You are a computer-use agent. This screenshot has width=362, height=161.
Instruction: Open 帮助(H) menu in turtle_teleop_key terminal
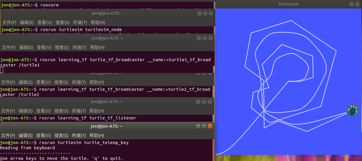97,136
